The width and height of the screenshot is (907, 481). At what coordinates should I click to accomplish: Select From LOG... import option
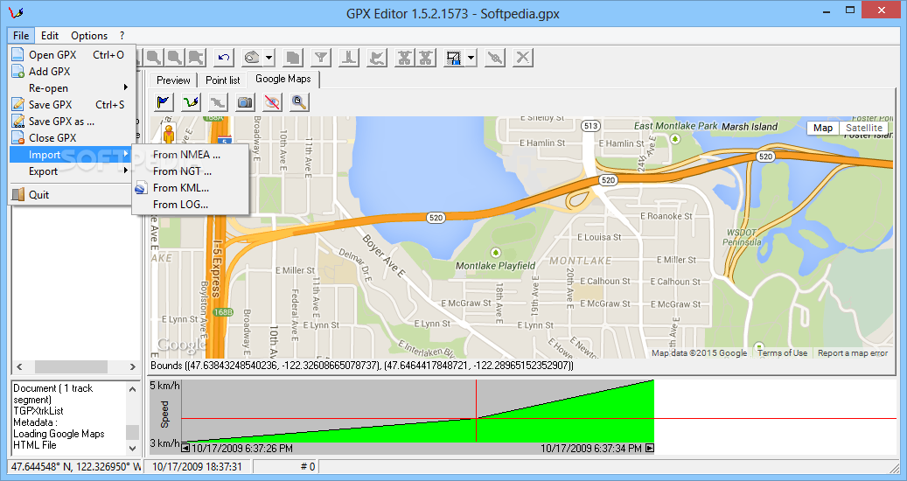[191, 205]
